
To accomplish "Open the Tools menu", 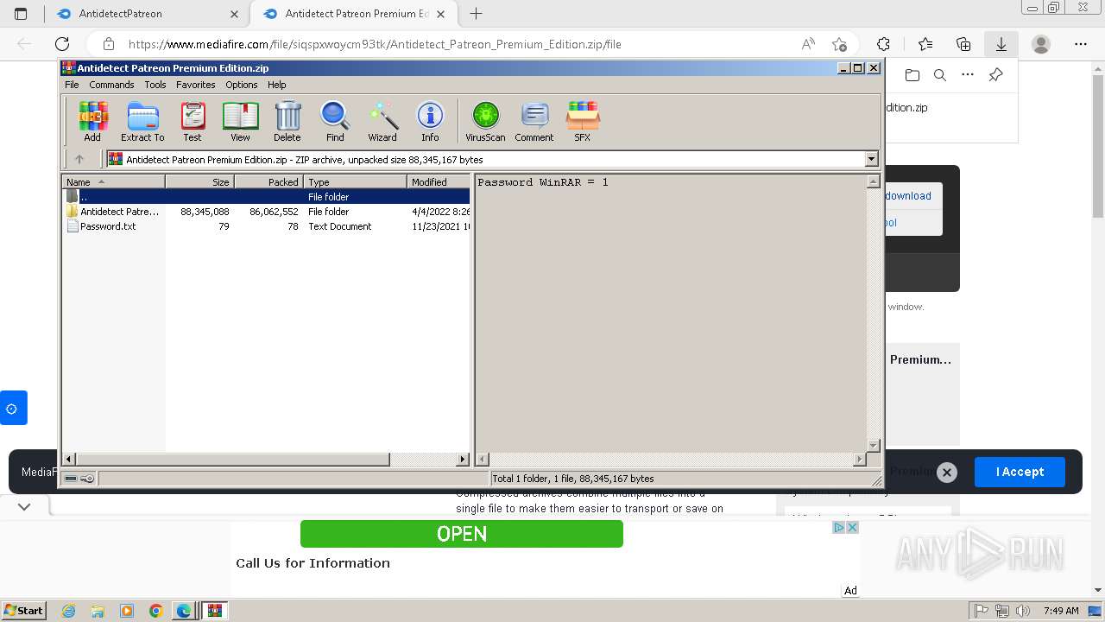I will point(155,85).
